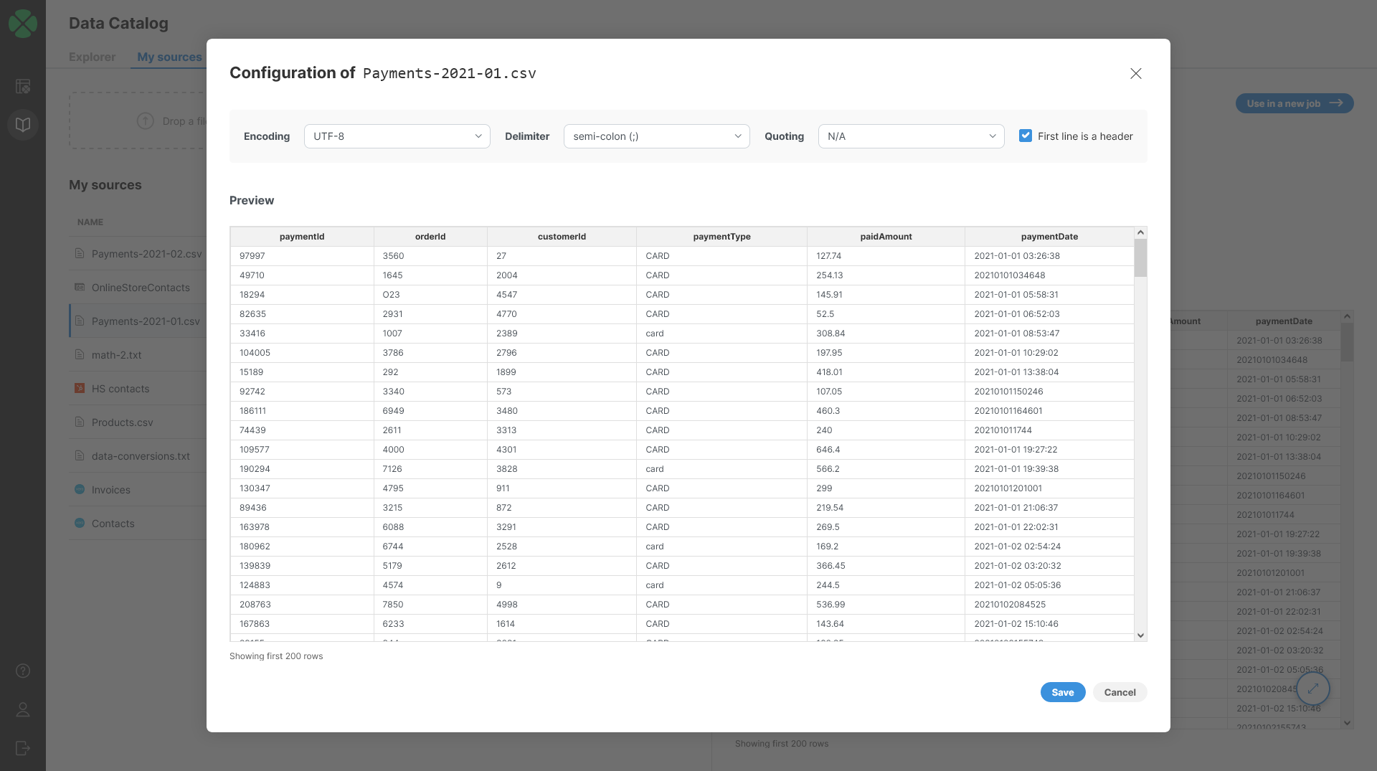This screenshot has height=771, width=1377.
Task: Open the Quoting N/A dropdown
Action: point(911,136)
